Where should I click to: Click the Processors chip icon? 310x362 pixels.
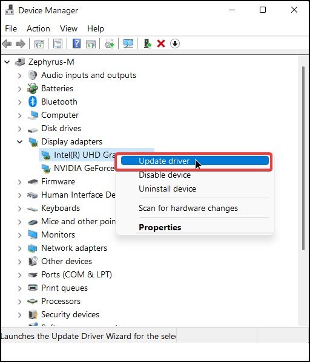click(x=32, y=301)
